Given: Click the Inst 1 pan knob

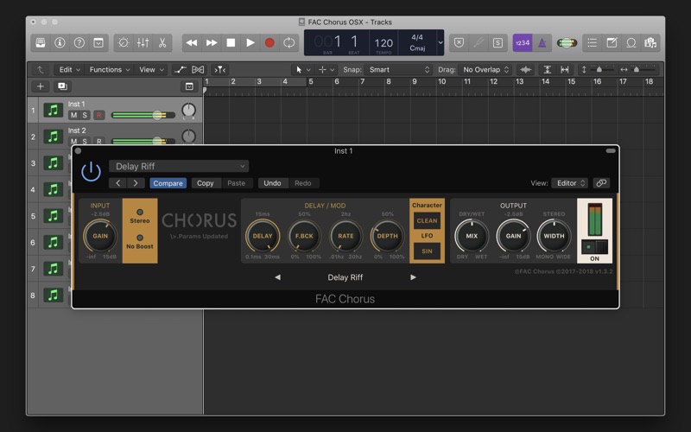Looking at the screenshot, I should point(188,111).
